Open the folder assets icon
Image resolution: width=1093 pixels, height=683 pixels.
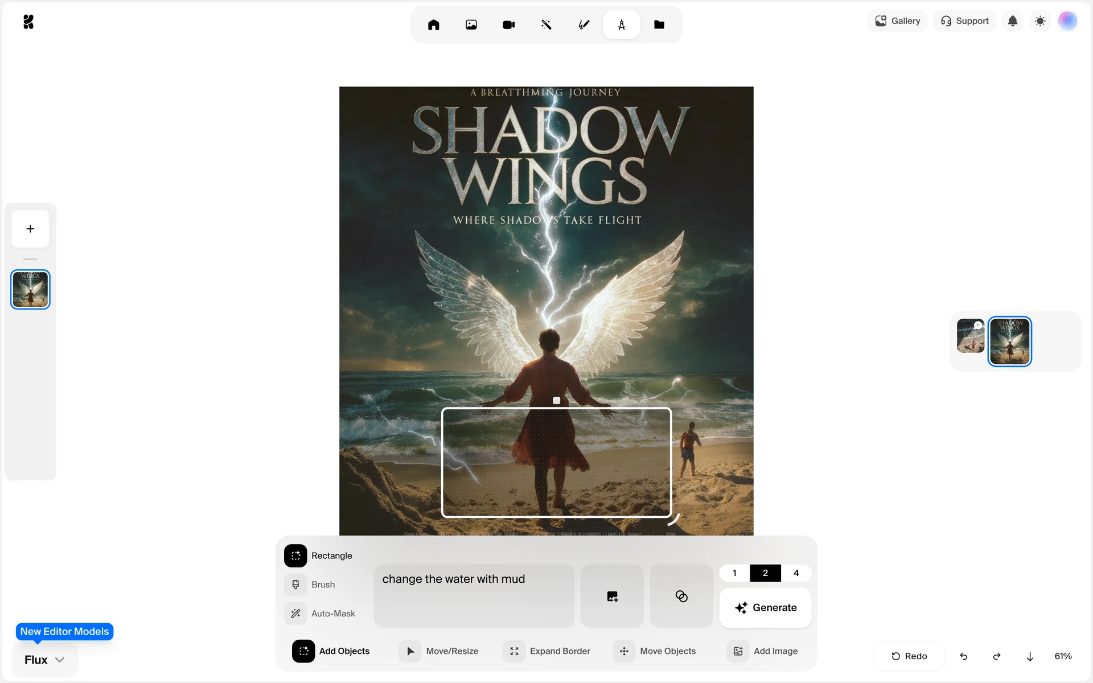(659, 24)
